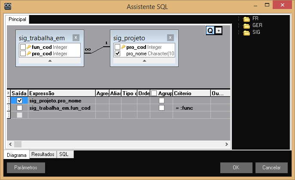Close the sig_trabalha_em table box
This screenshot has height=180, width=295.
coord(76,38)
